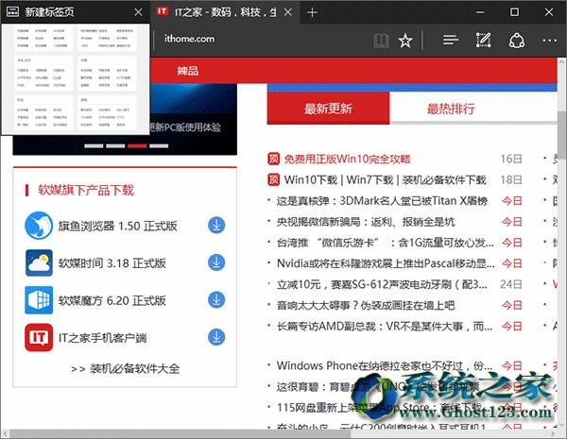The image size is (567, 439).
Task: Open Nvidia Pascal移动显 article
Action: [x=386, y=263]
